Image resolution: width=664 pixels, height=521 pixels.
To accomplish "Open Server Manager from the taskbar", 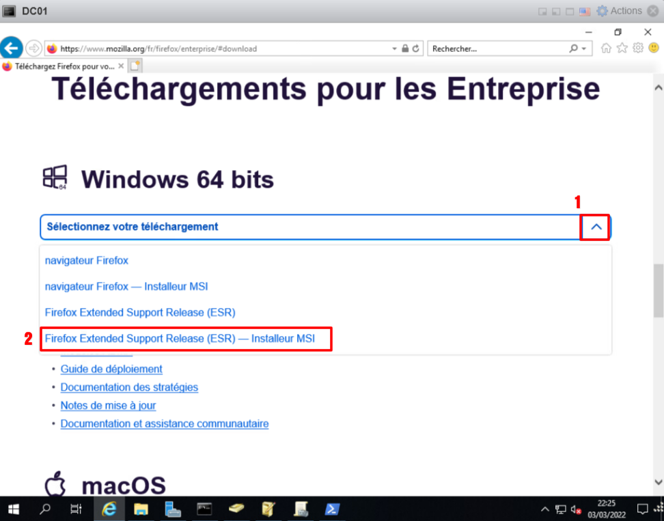I will (172, 509).
